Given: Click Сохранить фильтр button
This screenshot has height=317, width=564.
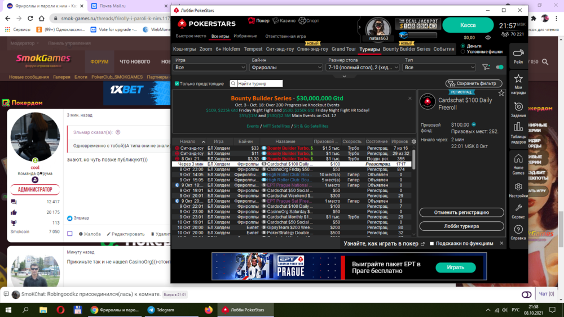Looking at the screenshot, I should click(474, 83).
